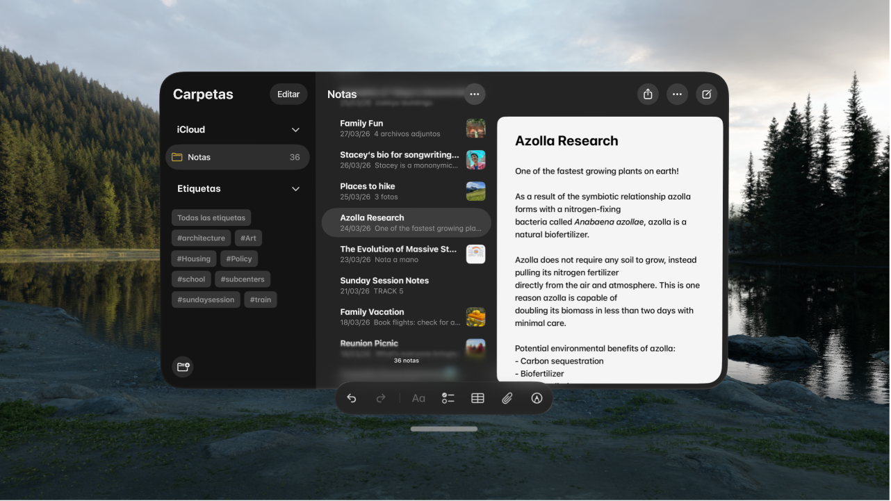Create a new note with the compose icon
This screenshot has width=891, height=501.
point(707,95)
